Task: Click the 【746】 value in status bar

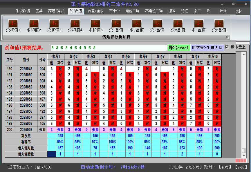Action: coord(241,167)
